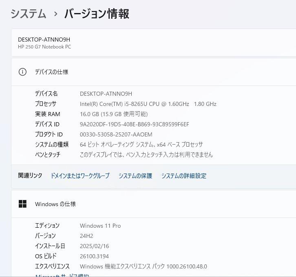Click the システム breadcrumb link
The width and height of the screenshot is (296, 277).
tap(28, 14)
